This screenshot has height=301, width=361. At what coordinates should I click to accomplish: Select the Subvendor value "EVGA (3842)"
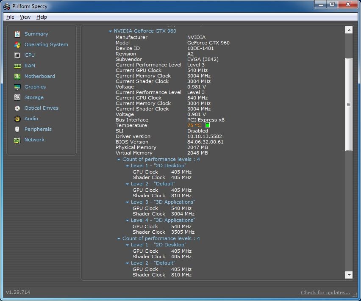pos(203,59)
